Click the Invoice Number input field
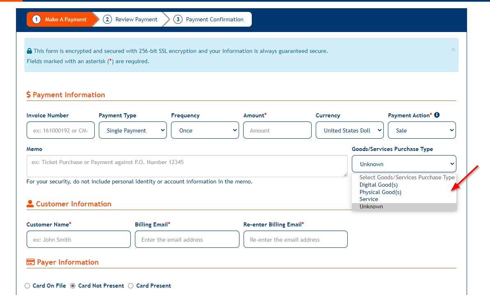 (61, 130)
